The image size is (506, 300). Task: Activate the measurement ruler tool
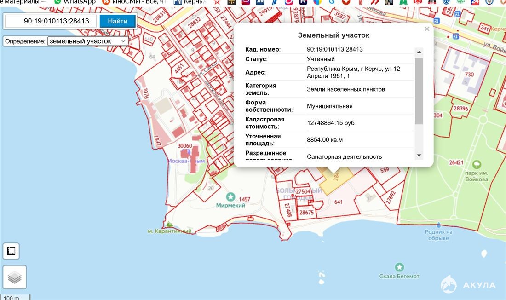coord(11,251)
